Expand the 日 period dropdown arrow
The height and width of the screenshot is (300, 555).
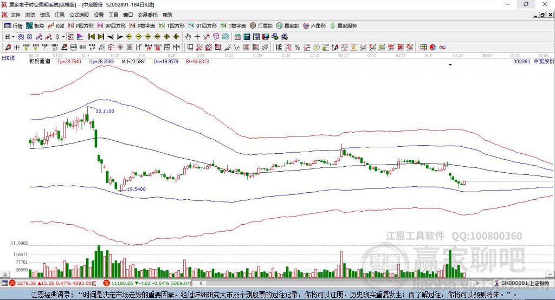(13, 37)
